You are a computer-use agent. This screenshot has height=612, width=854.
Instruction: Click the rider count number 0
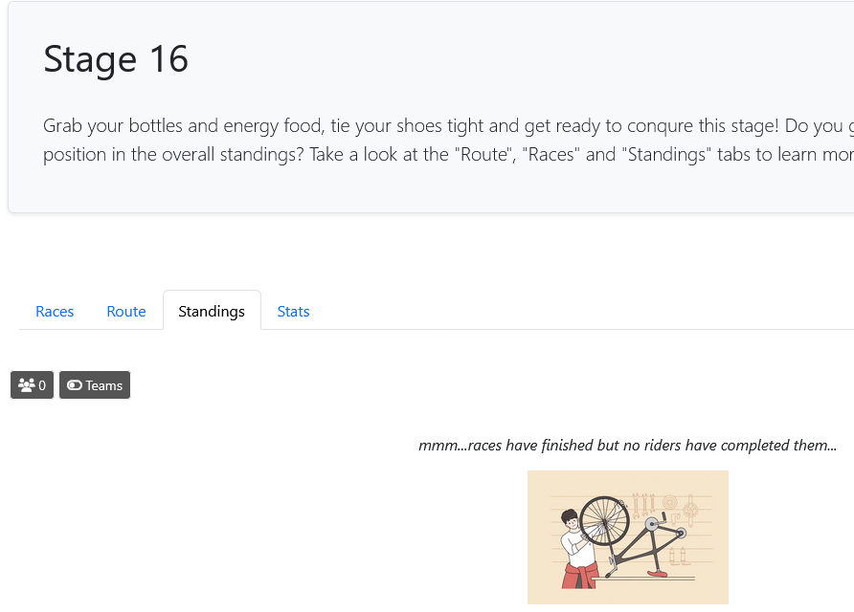pos(42,385)
